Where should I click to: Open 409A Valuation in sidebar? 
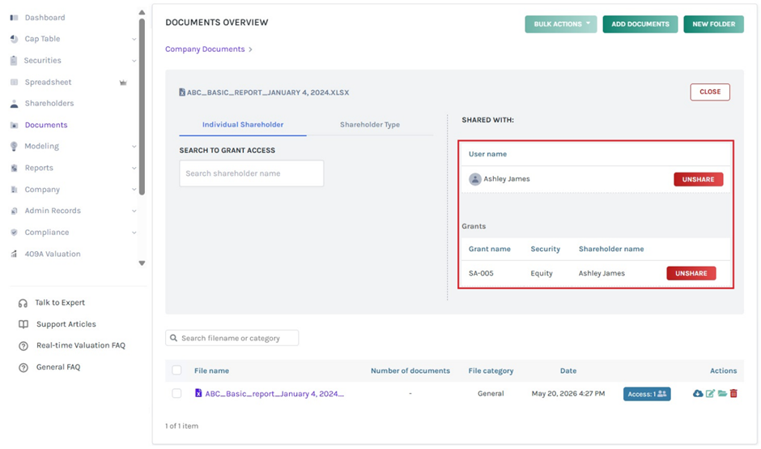(53, 254)
